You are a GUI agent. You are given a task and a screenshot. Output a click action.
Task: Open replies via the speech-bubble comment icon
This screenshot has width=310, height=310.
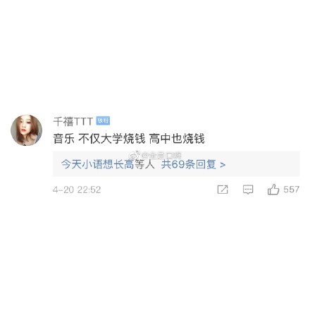coord(248,190)
